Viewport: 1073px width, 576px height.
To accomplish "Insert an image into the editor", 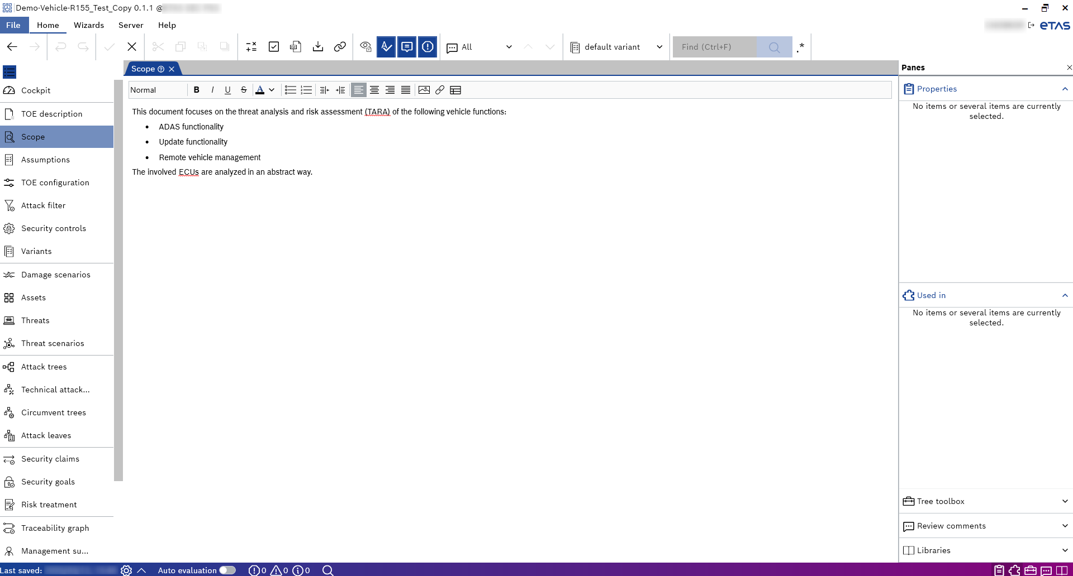I will (424, 90).
